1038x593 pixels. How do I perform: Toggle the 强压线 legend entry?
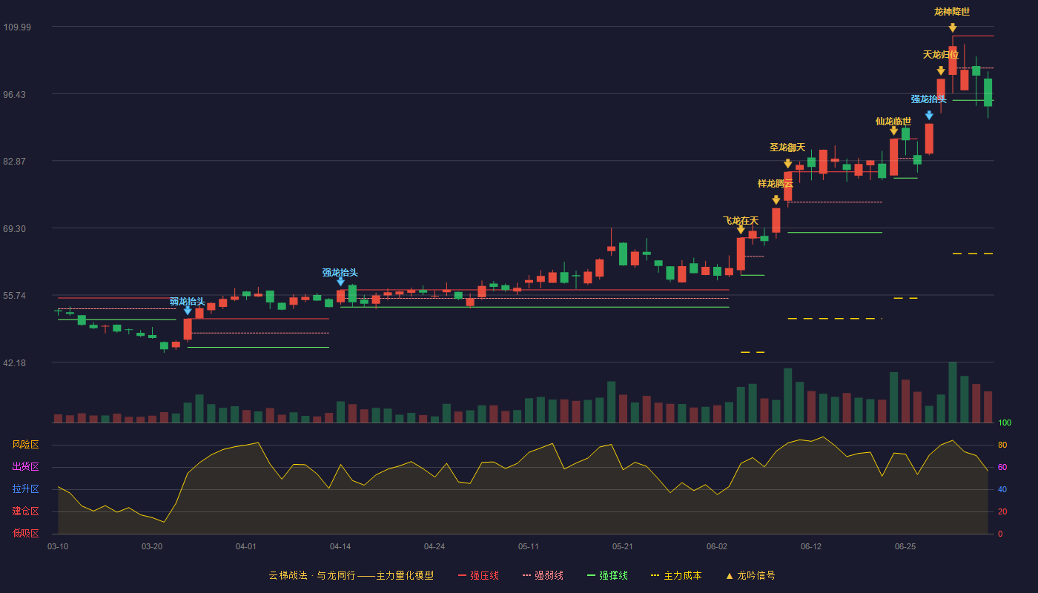pyautogui.click(x=478, y=575)
